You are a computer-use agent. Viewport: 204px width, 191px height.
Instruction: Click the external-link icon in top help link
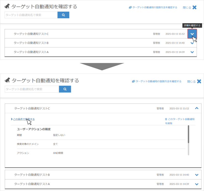(130, 7)
